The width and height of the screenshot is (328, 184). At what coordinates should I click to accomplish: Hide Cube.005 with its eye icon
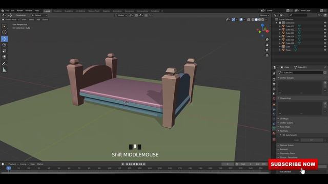coord(325,40)
